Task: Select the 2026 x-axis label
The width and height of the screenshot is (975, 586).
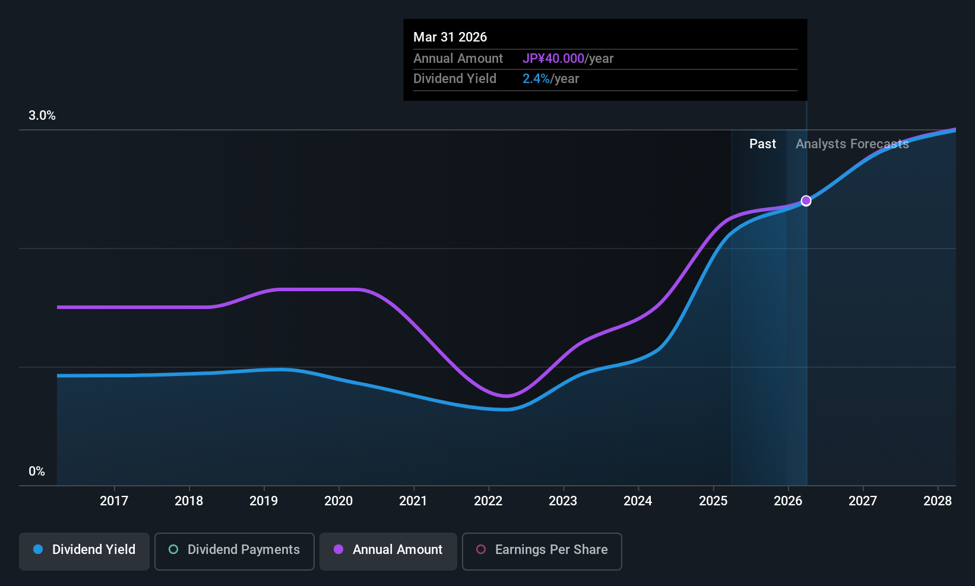Action: click(x=788, y=501)
